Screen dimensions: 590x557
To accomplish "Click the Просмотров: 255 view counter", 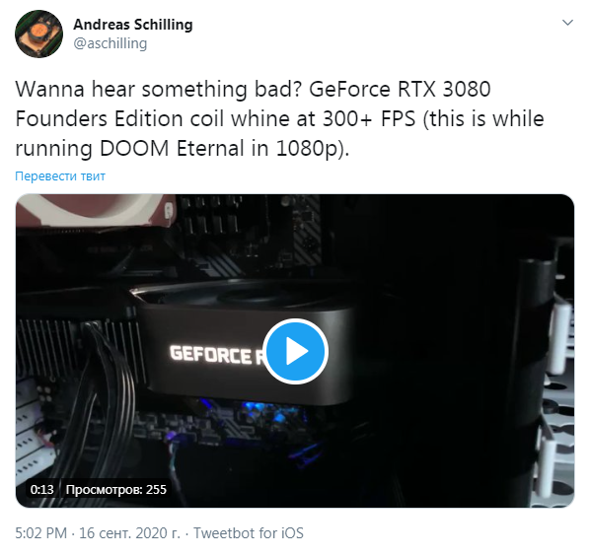I will (x=115, y=489).
